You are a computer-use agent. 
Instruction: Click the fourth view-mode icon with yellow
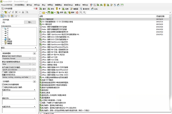[x=12, y=16]
